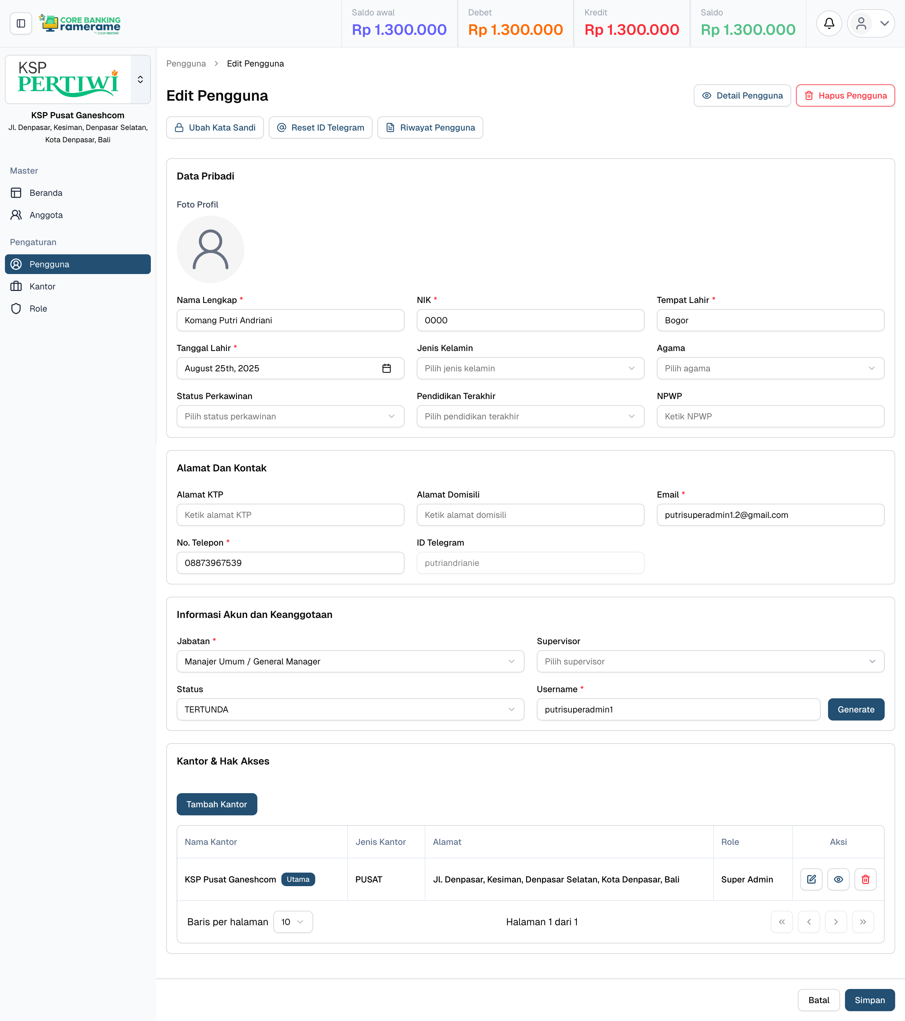Screen dimensions: 905x1021
Task: Change Baris per halaman dropdown from 10
Action: click(293, 922)
